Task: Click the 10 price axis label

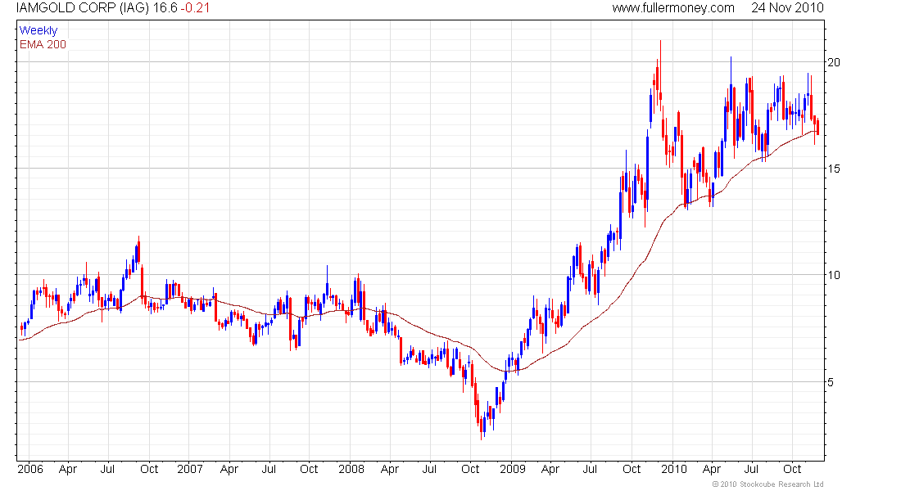Action: pos(833,275)
